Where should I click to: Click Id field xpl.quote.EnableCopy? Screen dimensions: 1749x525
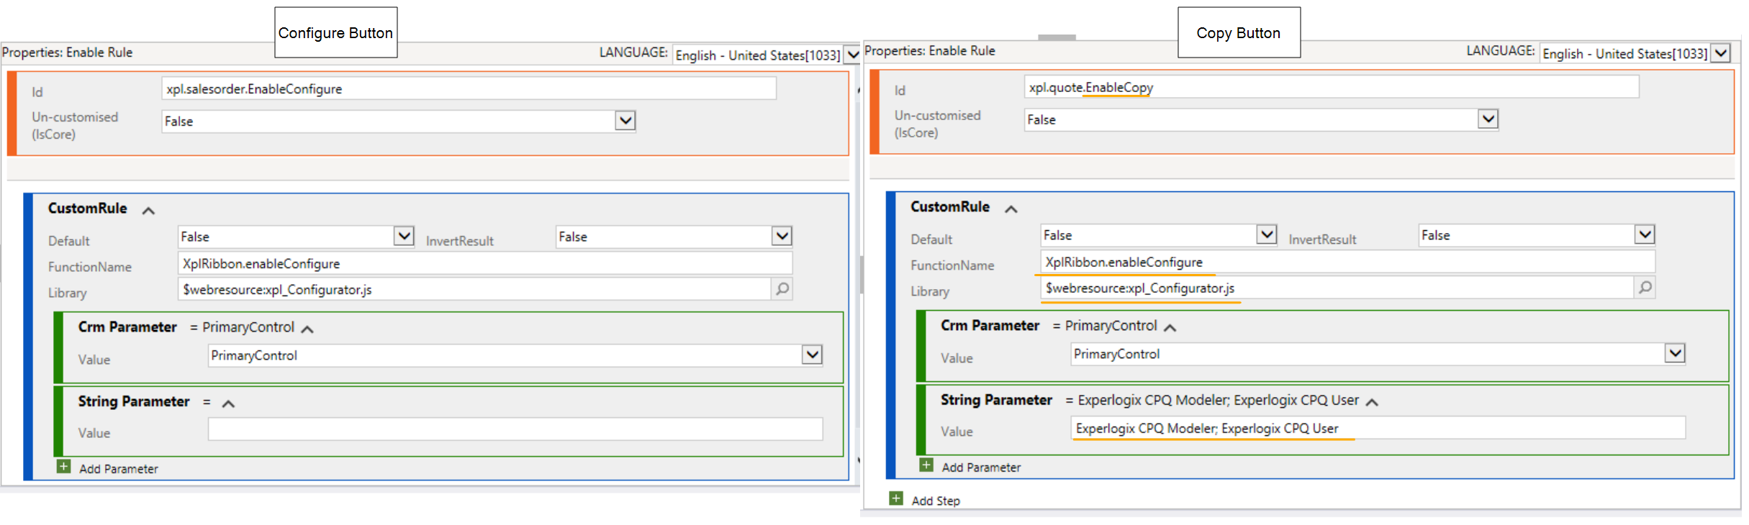point(1332,87)
